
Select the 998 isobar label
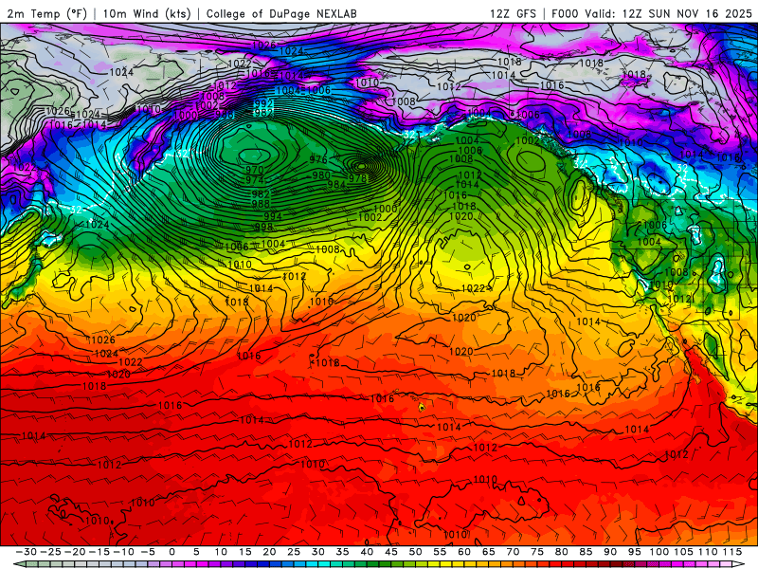(x=264, y=227)
